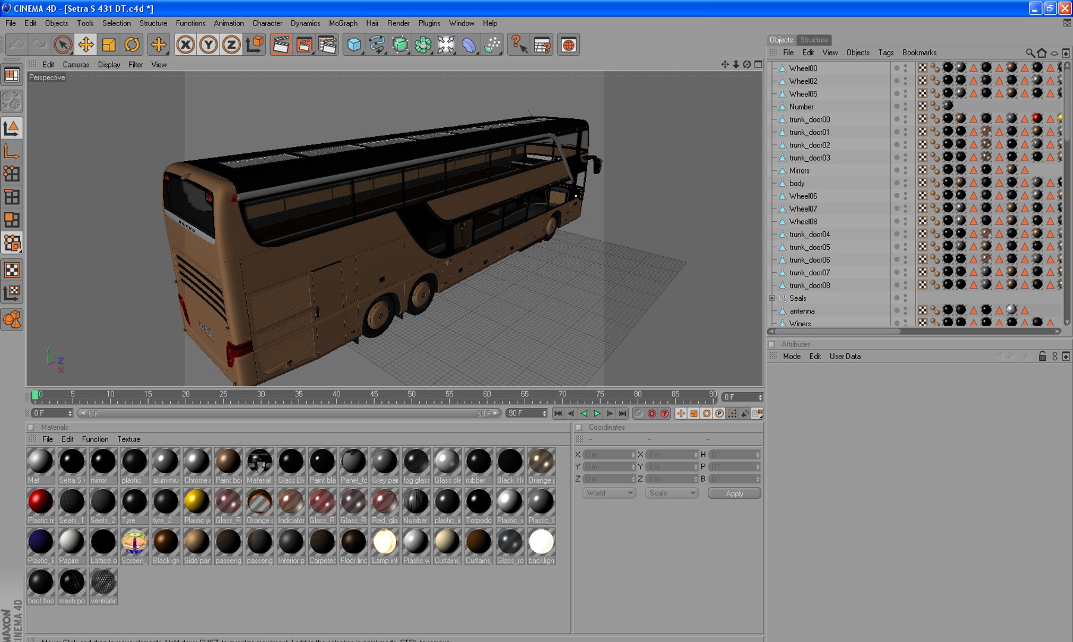Screen dimensions: 1073x642
Task: Click the Play Sound speaker icon
Action: tap(745, 413)
